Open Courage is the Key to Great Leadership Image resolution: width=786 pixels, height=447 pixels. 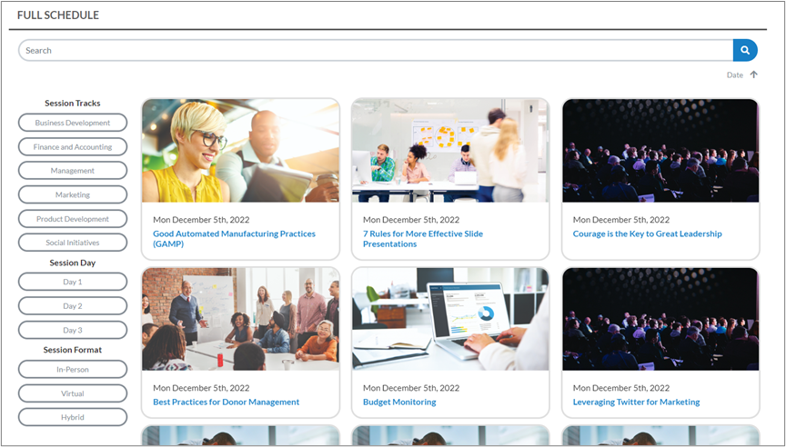647,233
